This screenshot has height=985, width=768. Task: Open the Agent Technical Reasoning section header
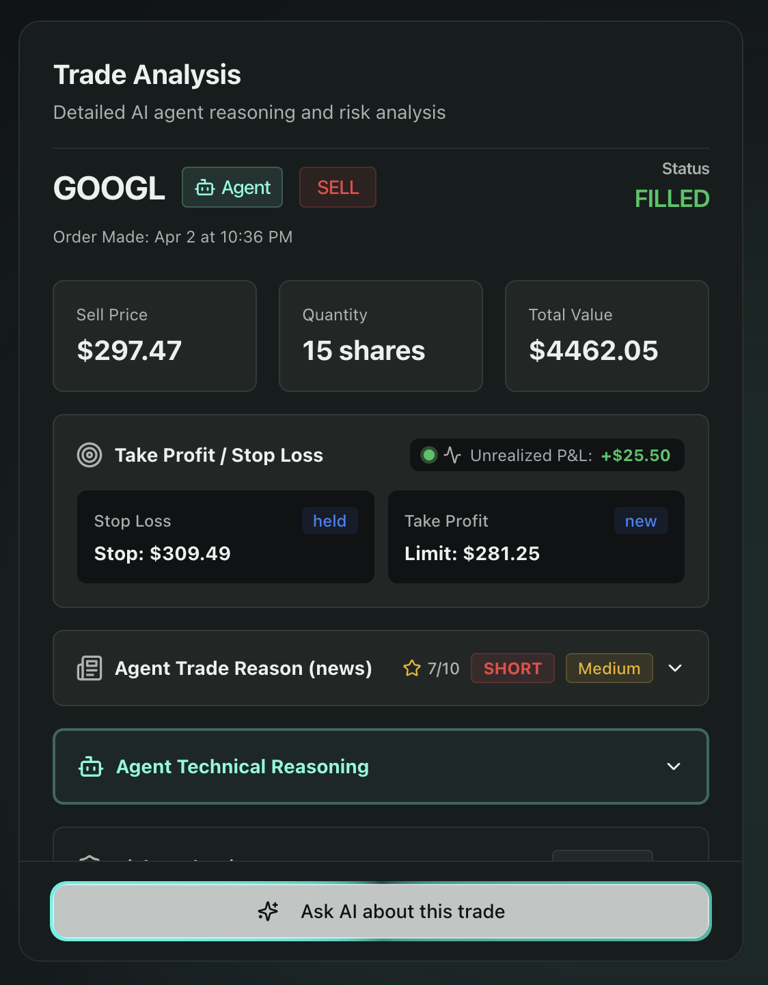coord(381,766)
